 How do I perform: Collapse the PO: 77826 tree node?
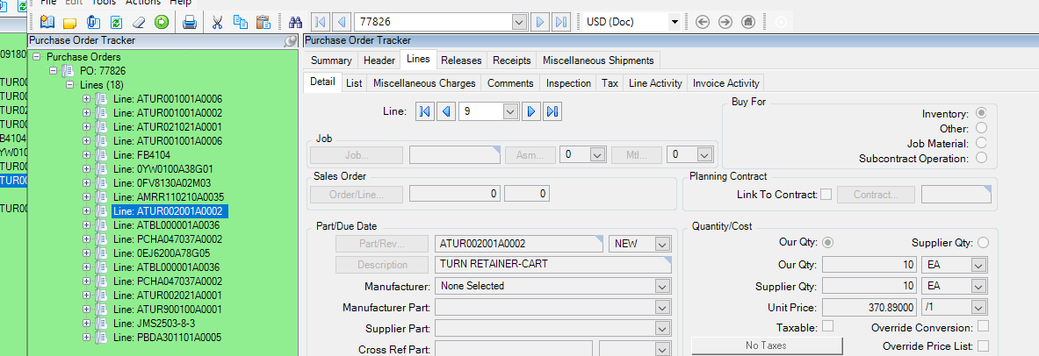(x=53, y=71)
